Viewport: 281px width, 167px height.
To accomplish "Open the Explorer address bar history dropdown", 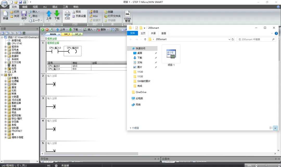I will [229, 39].
